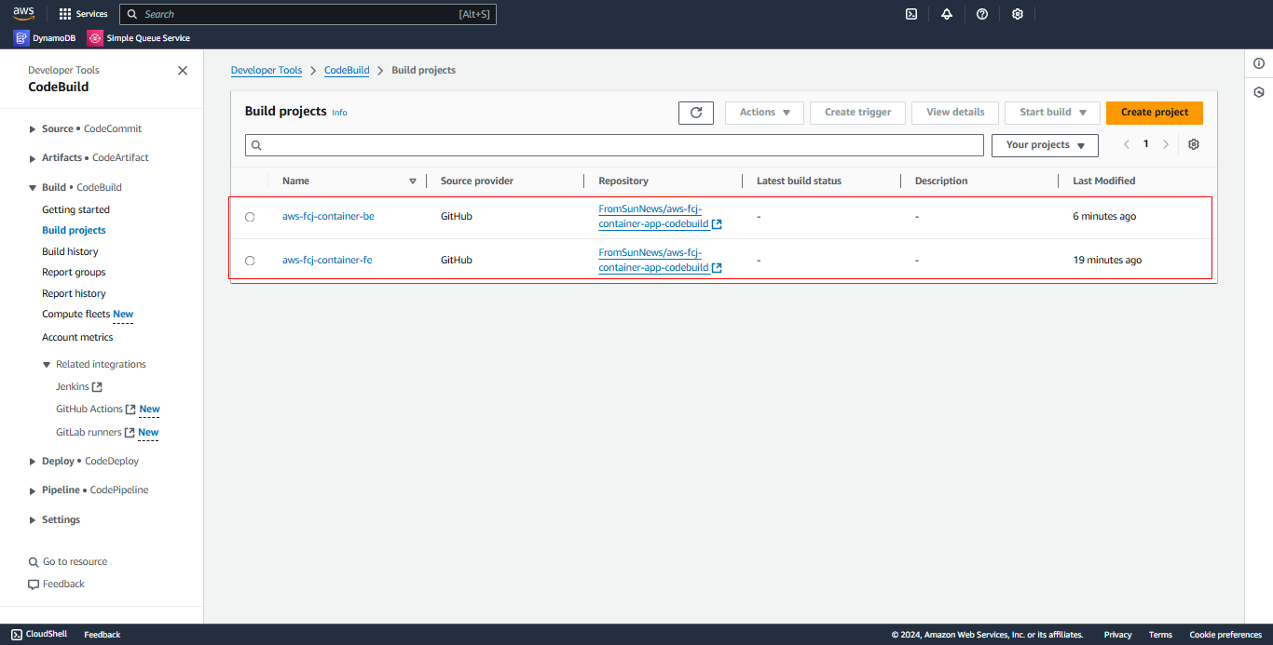Open console settings gear in top bar
1273x645 pixels.
tap(1018, 14)
